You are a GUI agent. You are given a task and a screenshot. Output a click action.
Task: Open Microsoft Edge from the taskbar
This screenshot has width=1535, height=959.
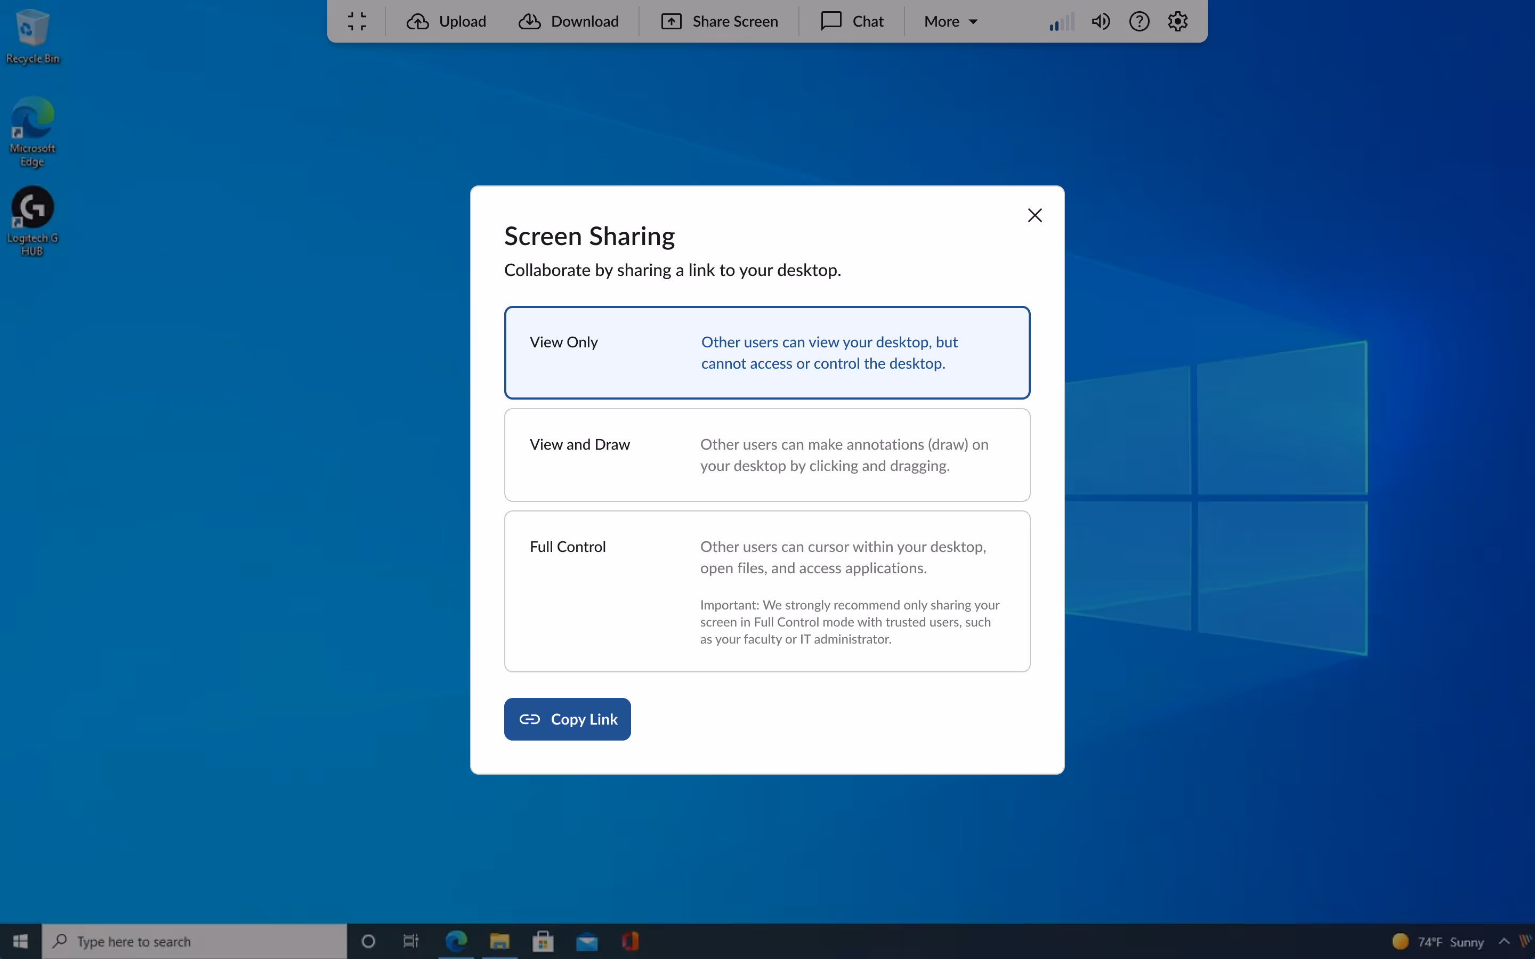456,941
